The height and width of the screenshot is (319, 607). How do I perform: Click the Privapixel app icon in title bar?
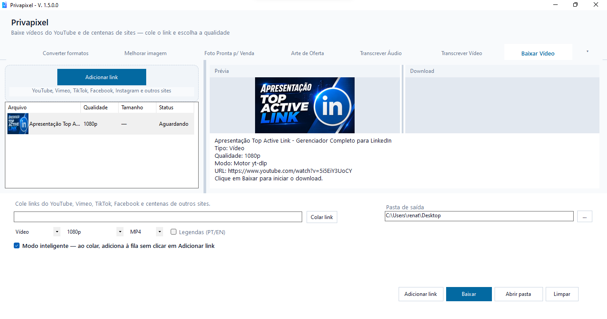tap(5, 5)
